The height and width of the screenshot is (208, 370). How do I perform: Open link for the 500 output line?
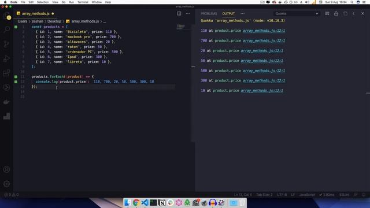[264, 70]
